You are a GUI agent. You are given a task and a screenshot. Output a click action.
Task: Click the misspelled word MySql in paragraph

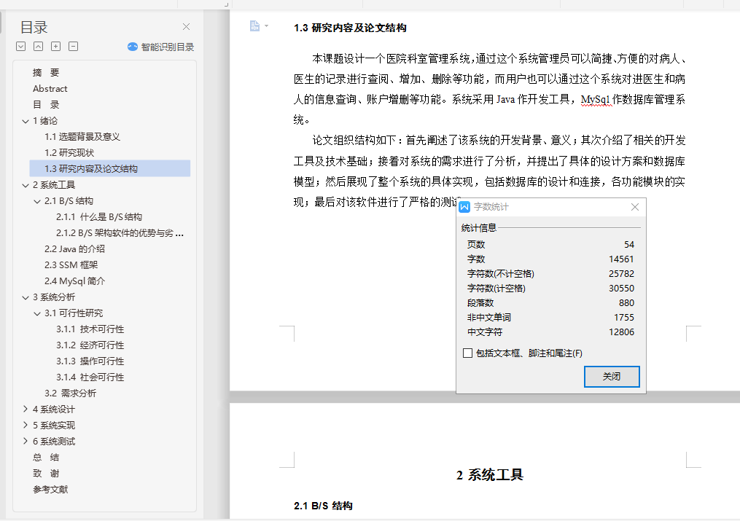(595, 100)
